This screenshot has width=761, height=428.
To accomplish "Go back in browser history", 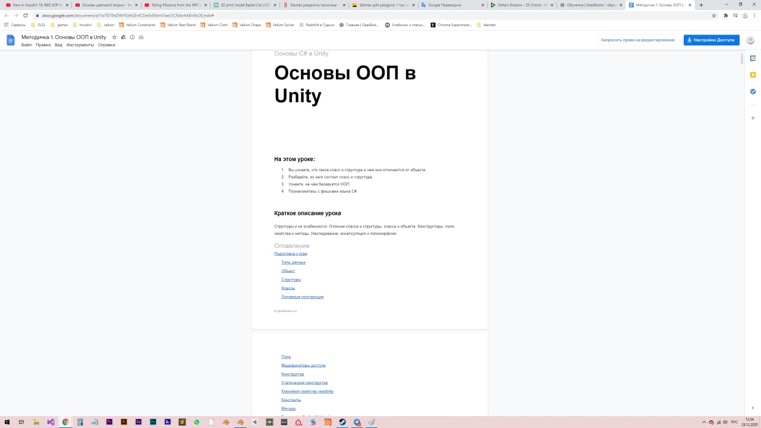I will [7, 15].
